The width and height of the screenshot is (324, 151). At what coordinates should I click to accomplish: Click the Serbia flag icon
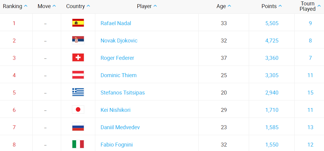[x=78, y=40]
